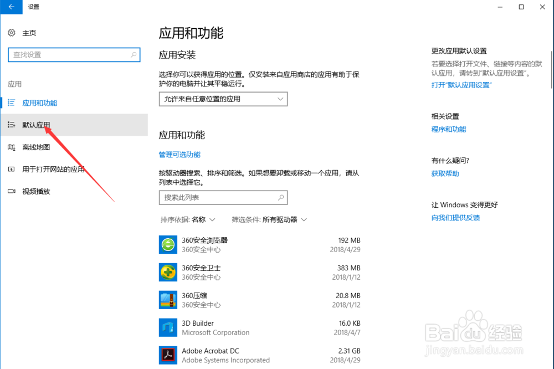This screenshot has width=554, height=369.
Task: Select the 360安全卫士 name text
Action: pos(201,268)
